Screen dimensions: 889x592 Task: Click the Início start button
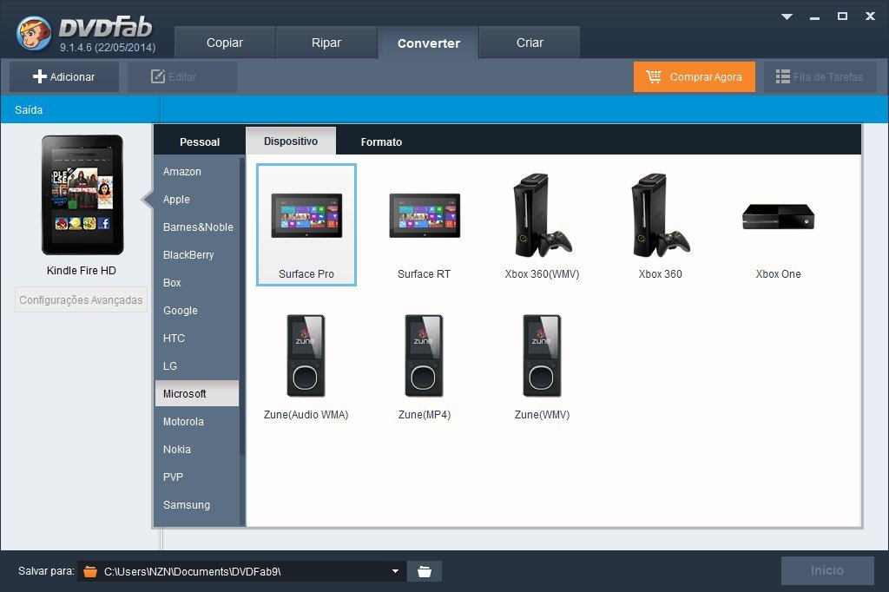pyautogui.click(x=827, y=570)
